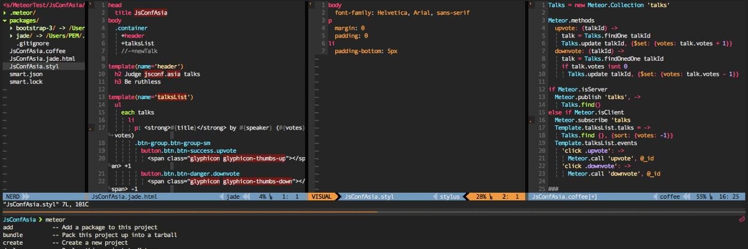Screen dimensions: 748x249
Task: Click 'margin: 0' in the stylus file
Action: coord(350,28)
